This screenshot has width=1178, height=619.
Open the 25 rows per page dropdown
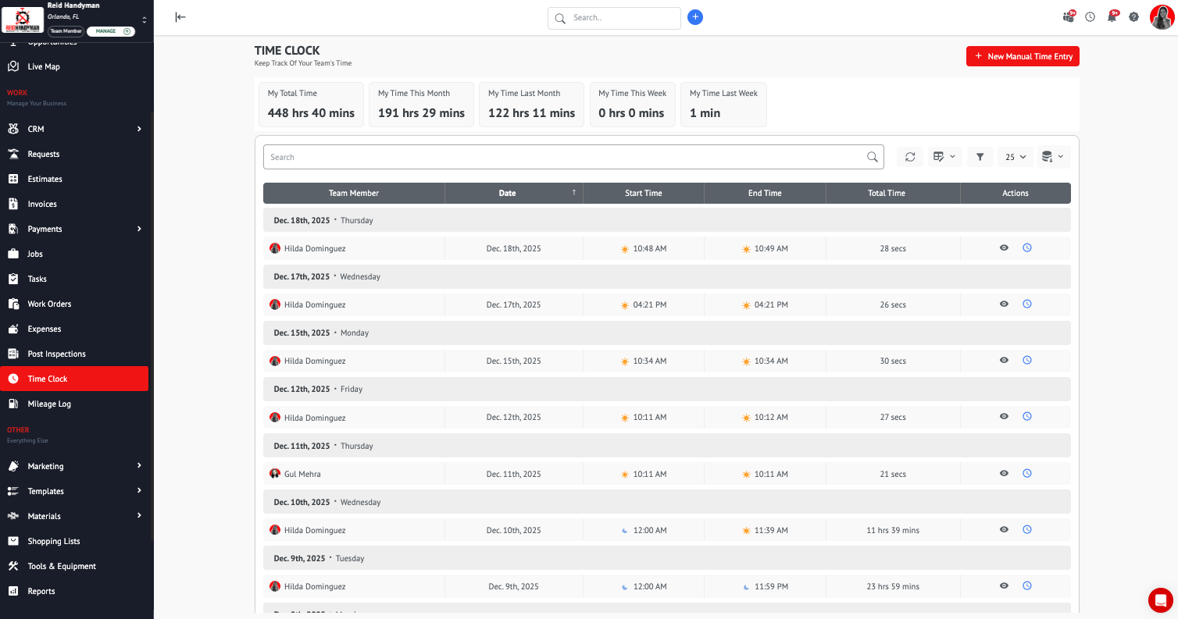1016,157
